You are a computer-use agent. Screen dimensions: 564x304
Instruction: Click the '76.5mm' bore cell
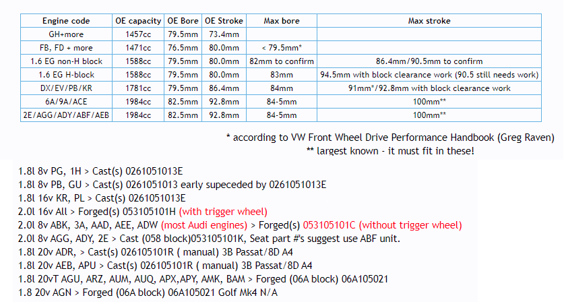click(183, 48)
